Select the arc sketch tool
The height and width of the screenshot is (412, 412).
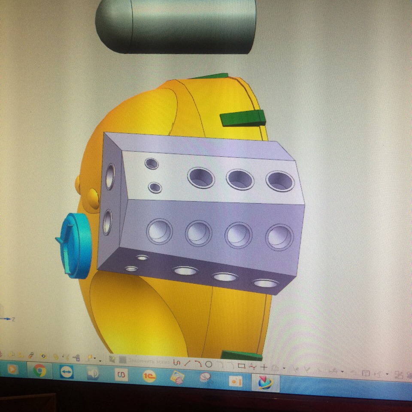pyautogui.click(x=197, y=364)
